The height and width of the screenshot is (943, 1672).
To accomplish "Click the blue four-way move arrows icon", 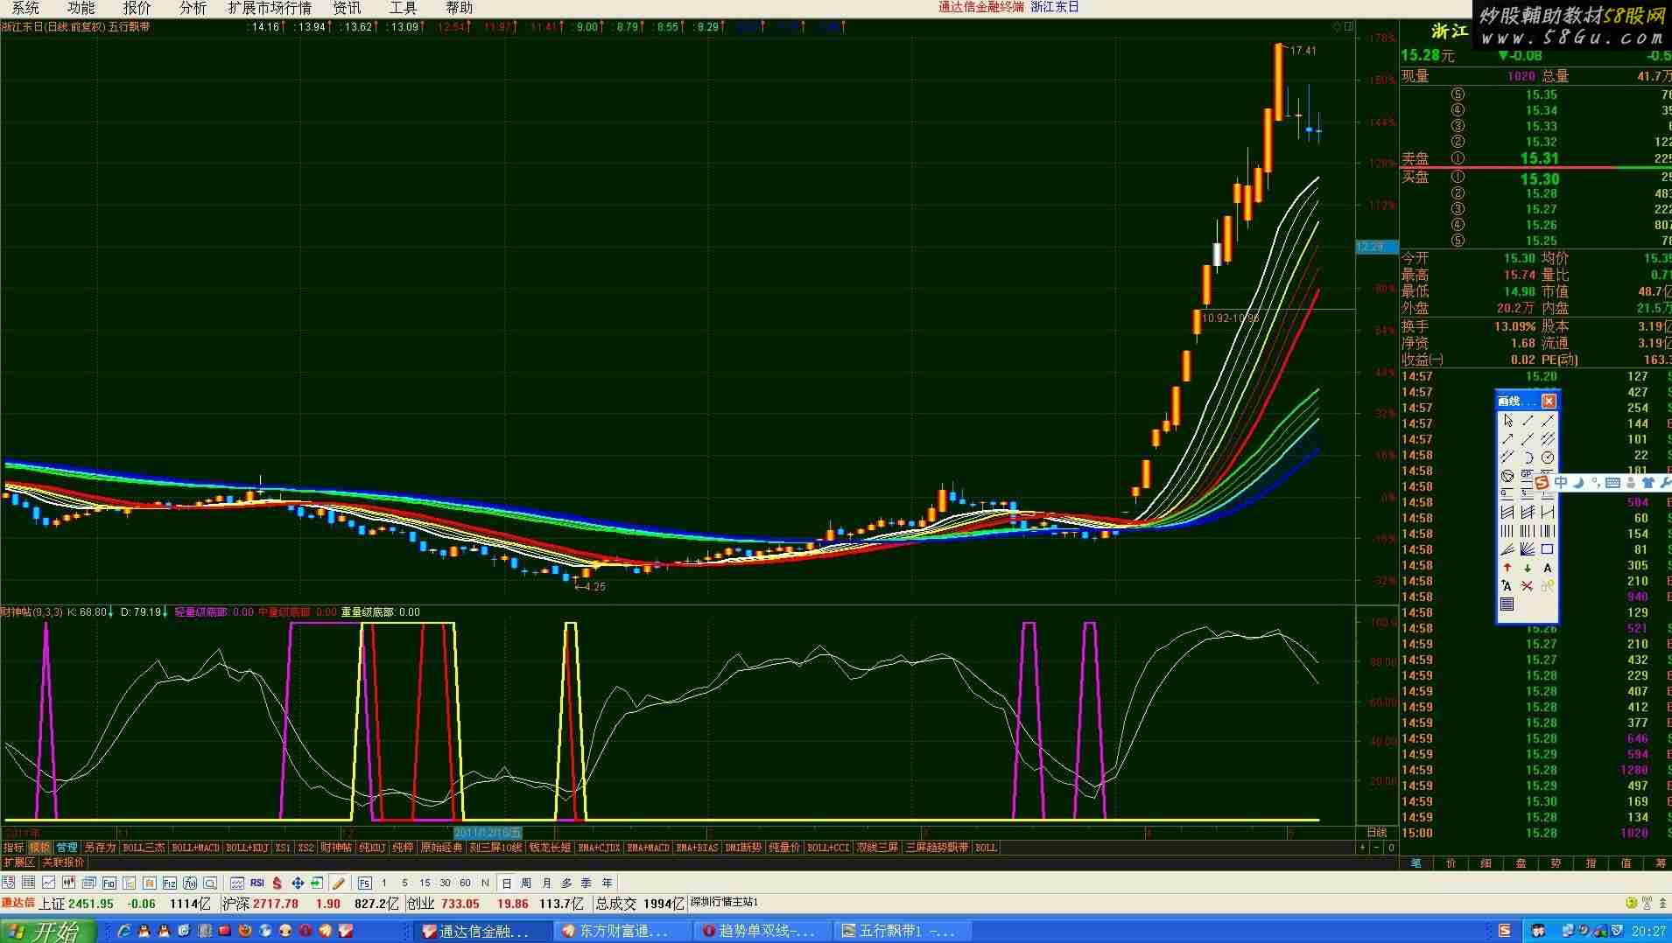I will 298,883.
